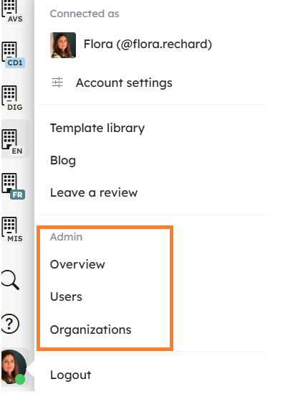The image size is (303, 402).
Task: Open the Admin Overview page
Action: point(77,264)
